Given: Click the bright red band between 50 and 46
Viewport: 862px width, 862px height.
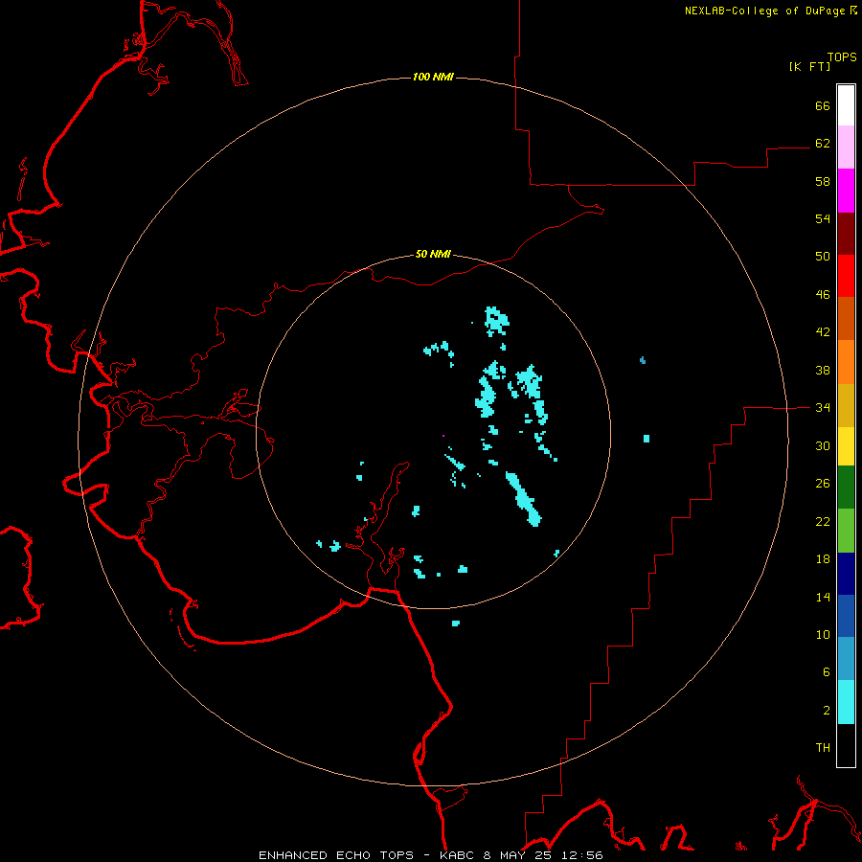Looking at the screenshot, I should click(846, 276).
